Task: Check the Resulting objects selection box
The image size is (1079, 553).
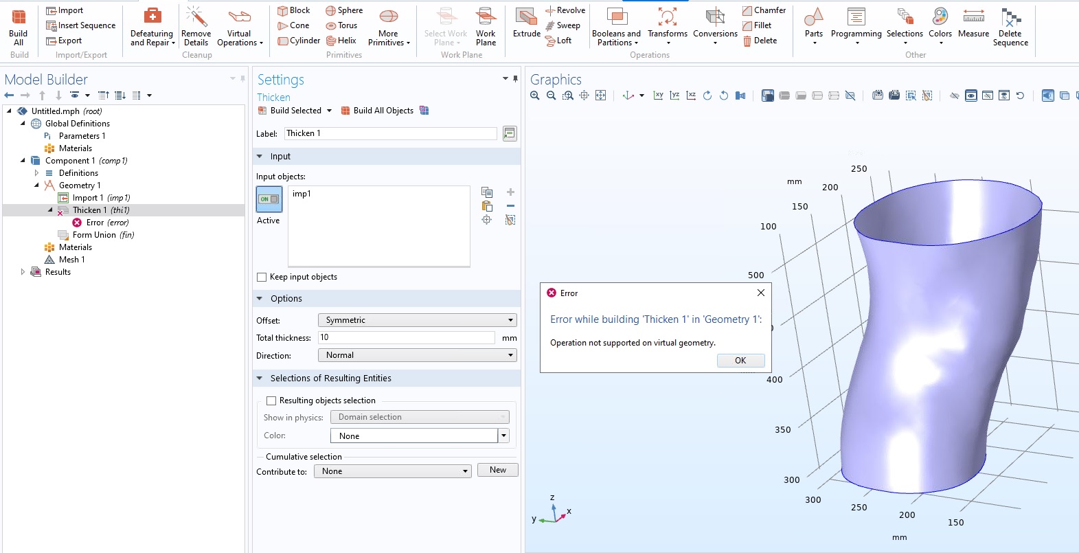Action: point(271,400)
